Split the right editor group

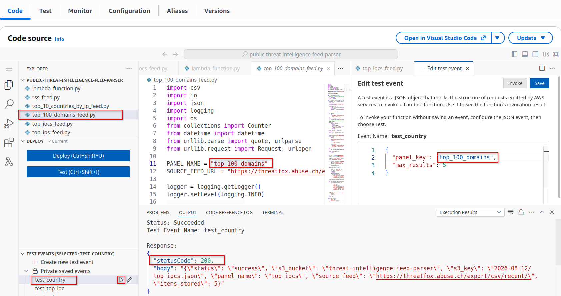[x=542, y=68]
